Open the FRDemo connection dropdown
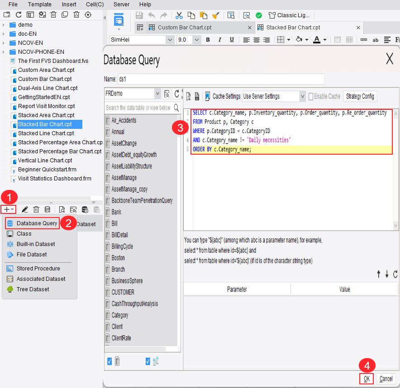Image resolution: width=400 pixels, height=388 pixels. pos(157,94)
